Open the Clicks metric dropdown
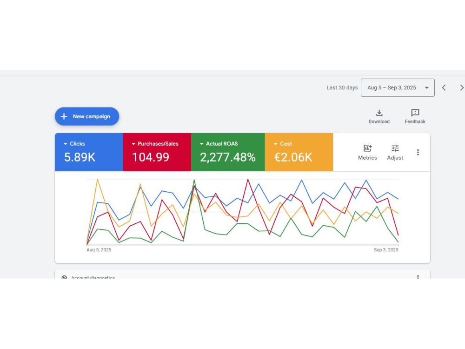 (65, 143)
